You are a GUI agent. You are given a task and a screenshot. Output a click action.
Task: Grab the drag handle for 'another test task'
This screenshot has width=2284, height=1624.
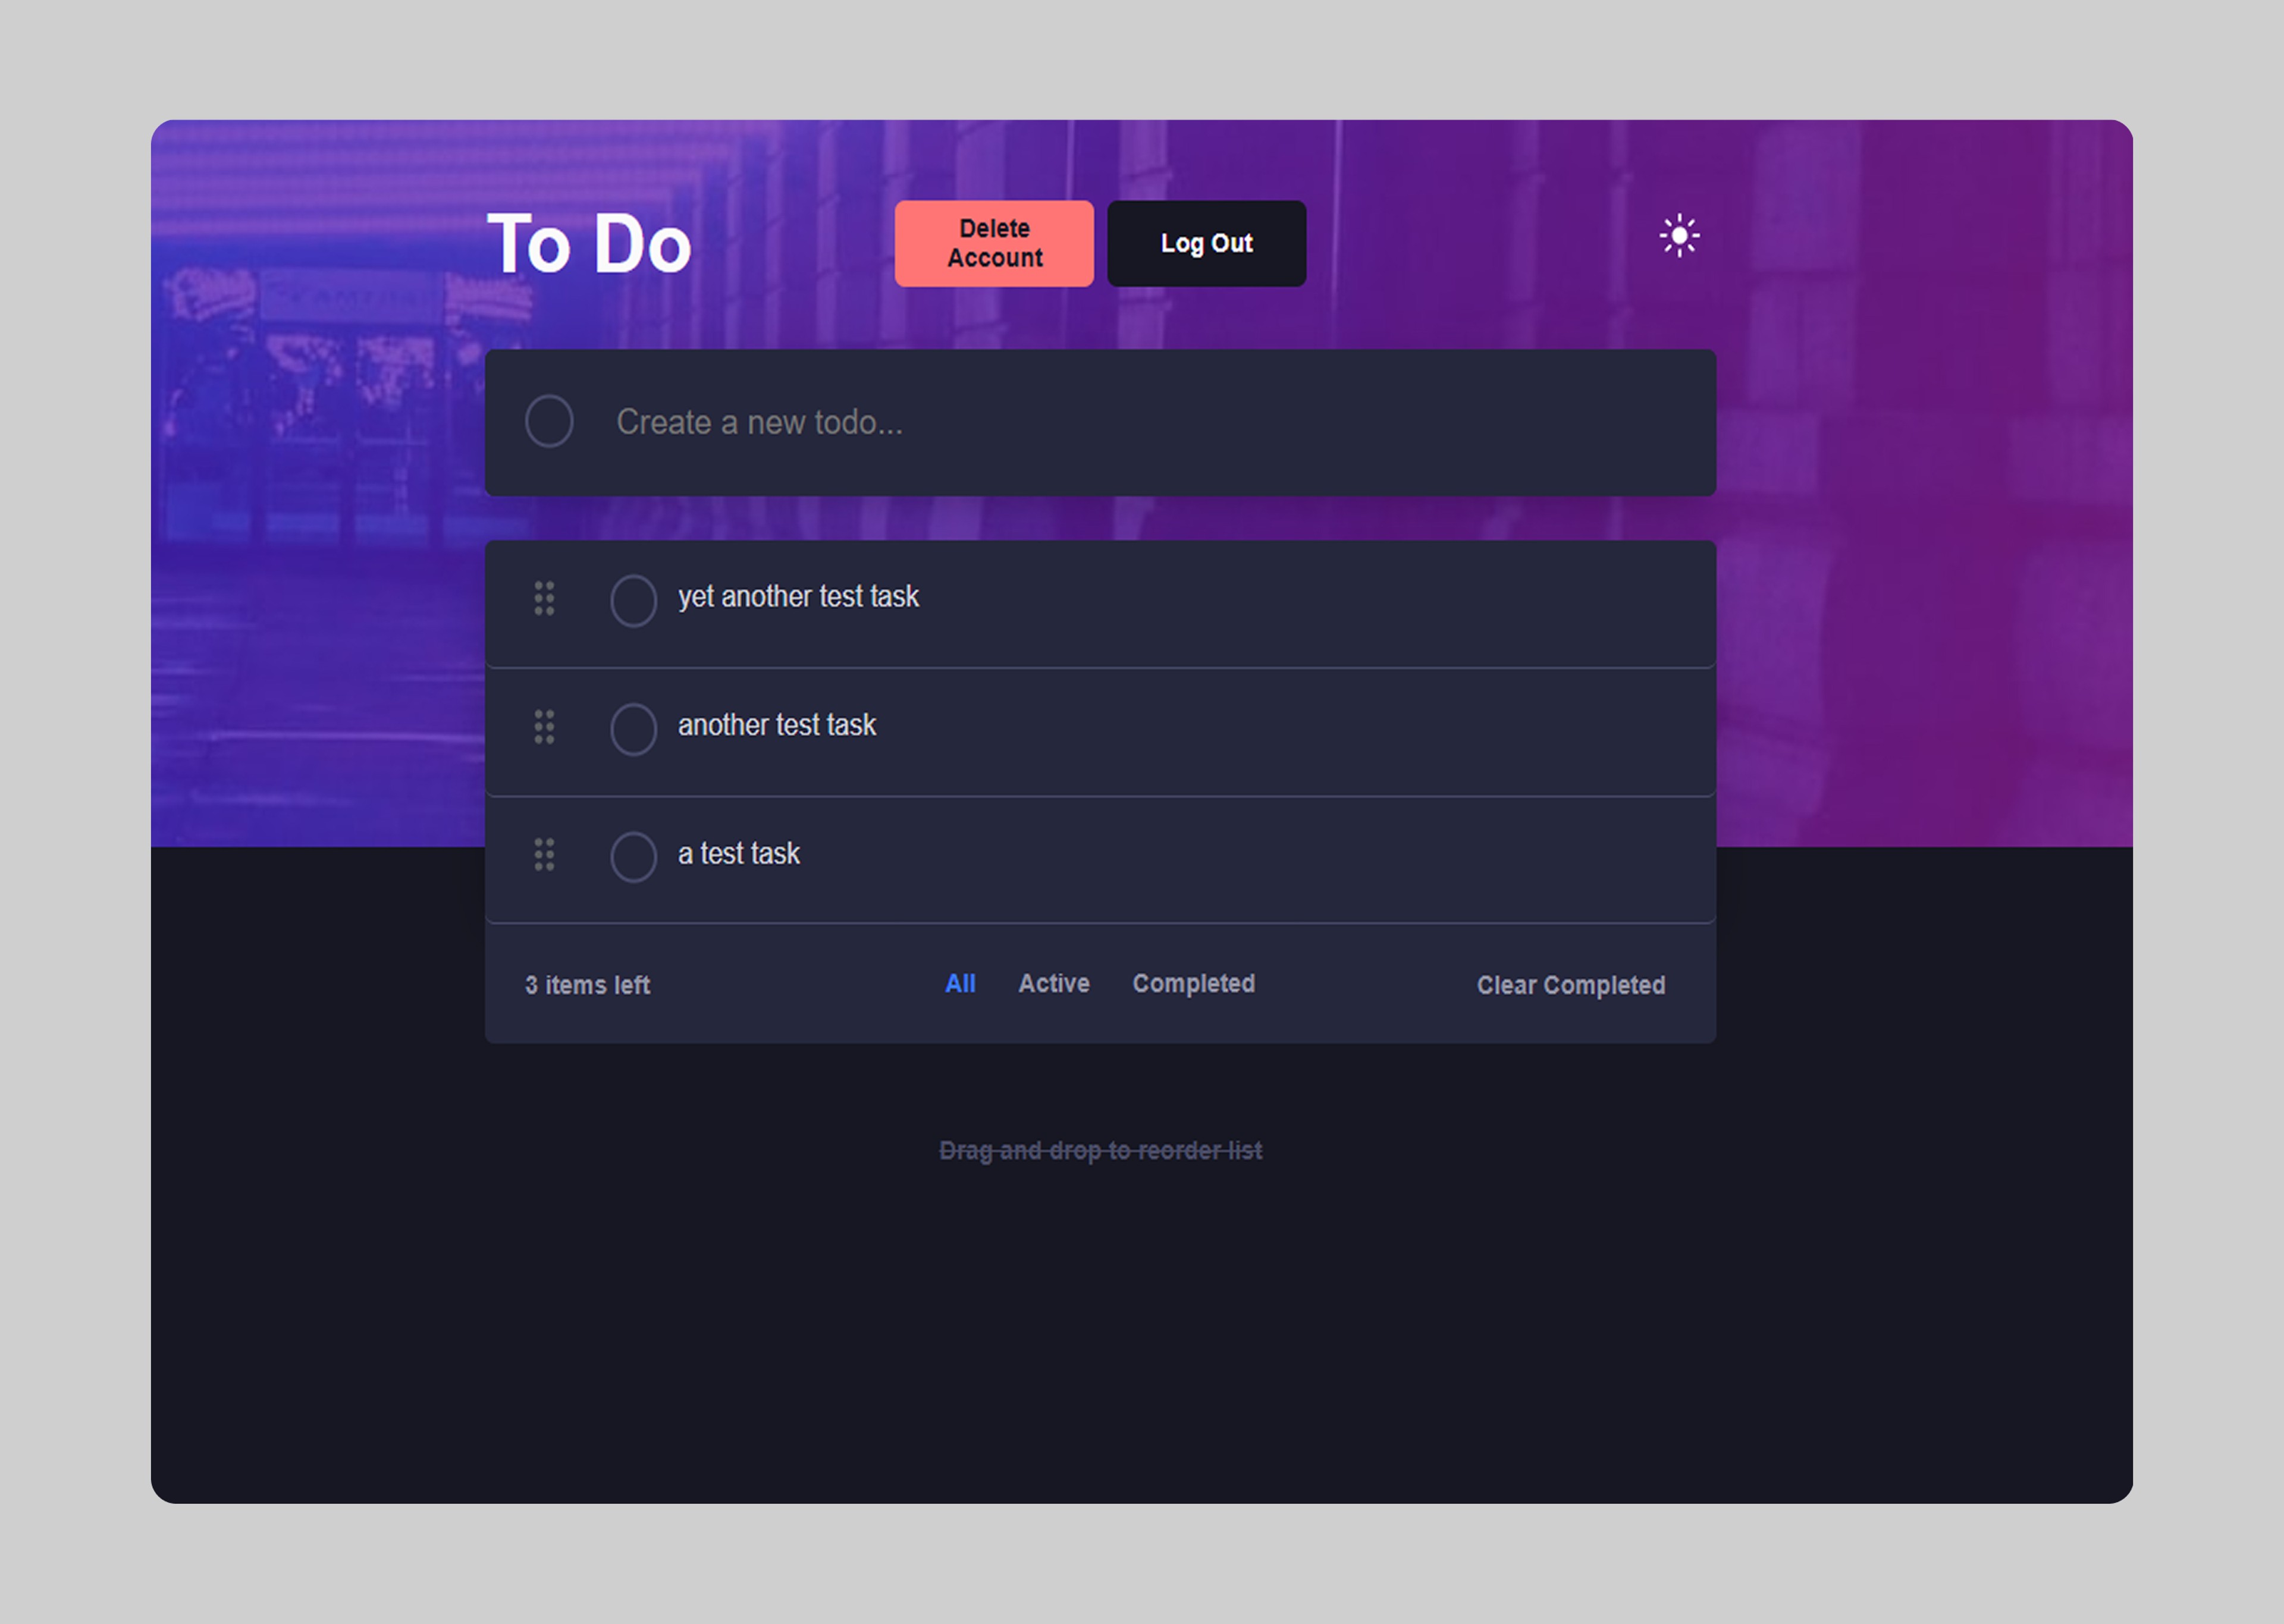(x=544, y=727)
